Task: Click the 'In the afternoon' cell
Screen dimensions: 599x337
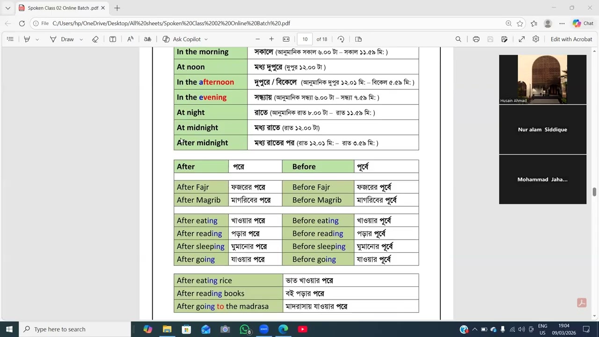Action: coord(211,82)
